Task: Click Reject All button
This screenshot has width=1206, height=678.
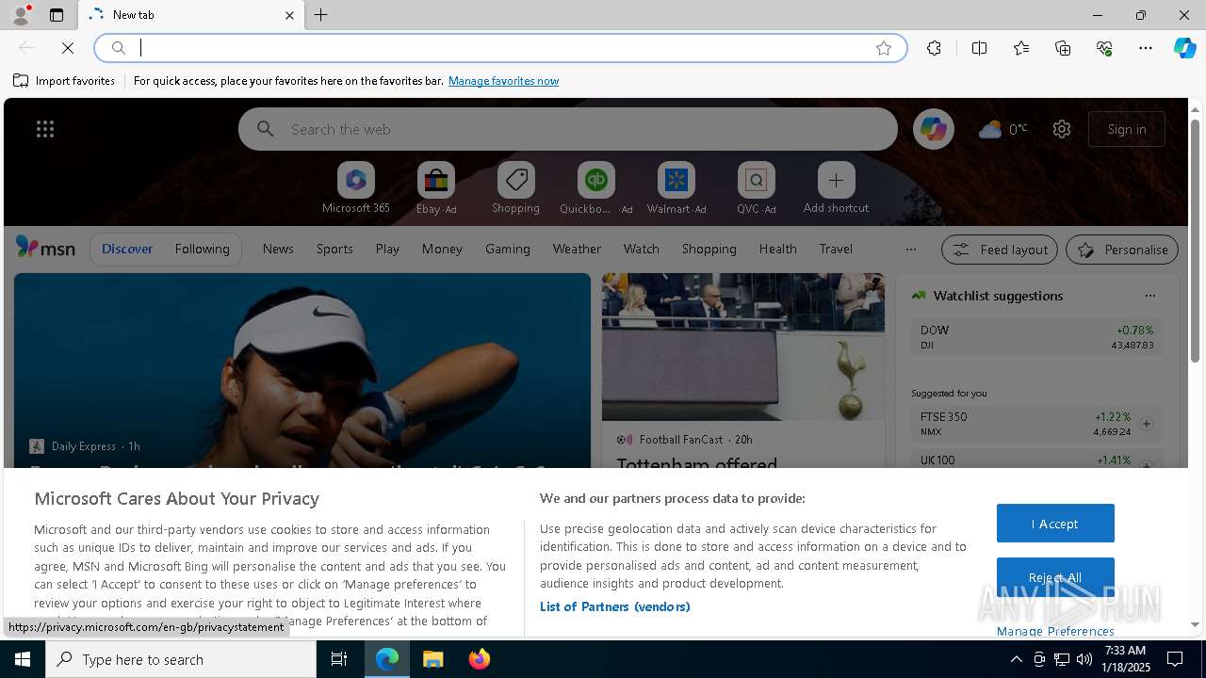Action: click(1055, 577)
